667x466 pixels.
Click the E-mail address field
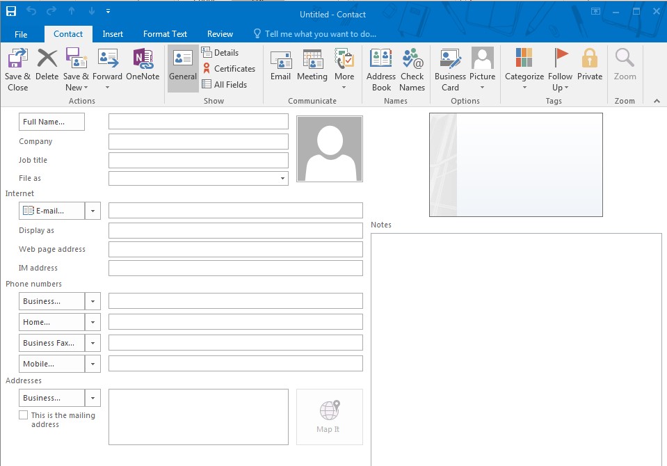pyautogui.click(x=236, y=210)
